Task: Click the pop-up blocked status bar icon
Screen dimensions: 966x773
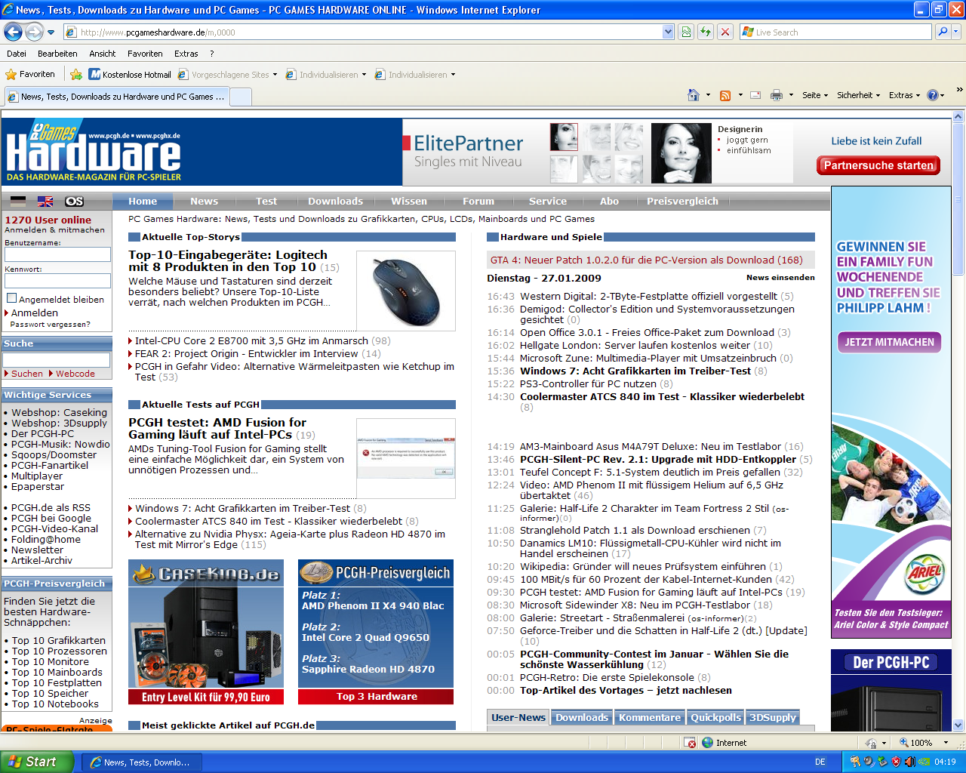Action: (x=690, y=743)
